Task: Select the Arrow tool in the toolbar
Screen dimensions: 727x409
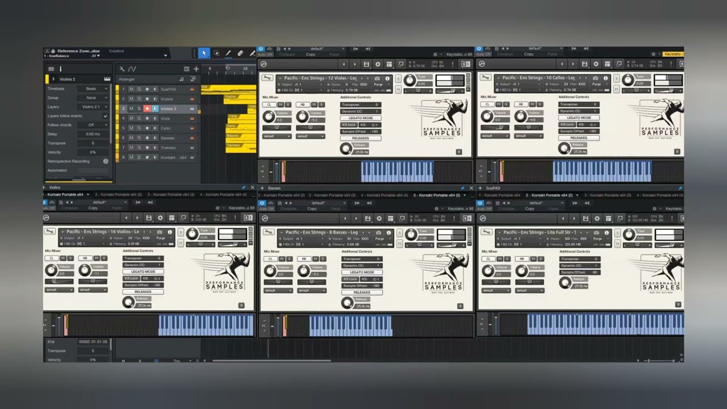Action: point(204,53)
